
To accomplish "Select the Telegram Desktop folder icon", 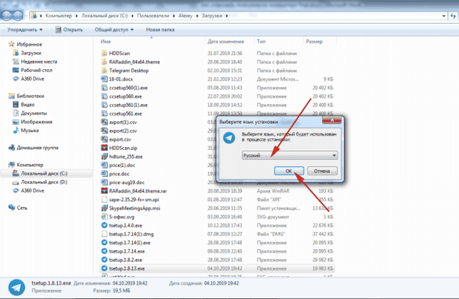I will point(104,71).
